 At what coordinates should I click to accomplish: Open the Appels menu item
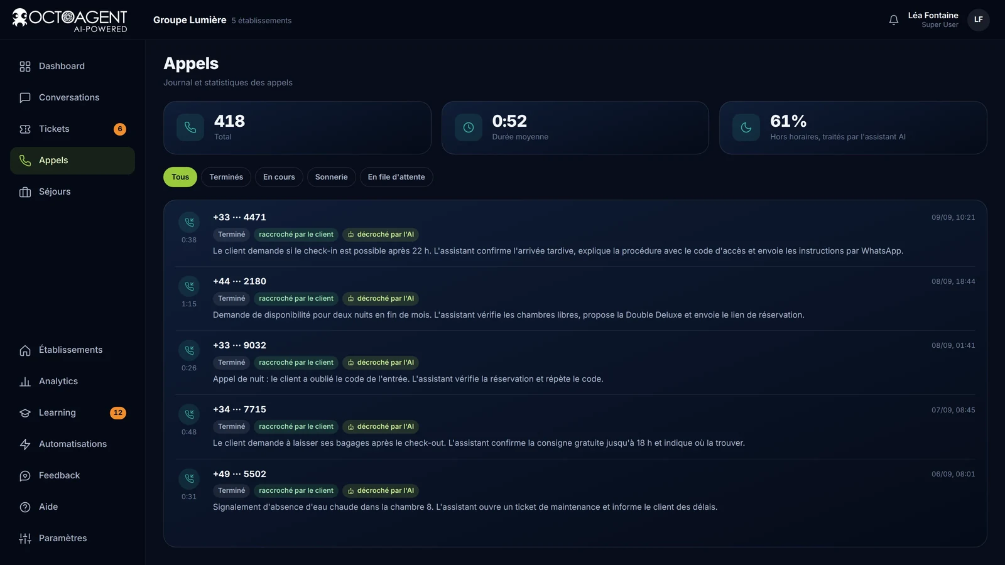click(72, 161)
